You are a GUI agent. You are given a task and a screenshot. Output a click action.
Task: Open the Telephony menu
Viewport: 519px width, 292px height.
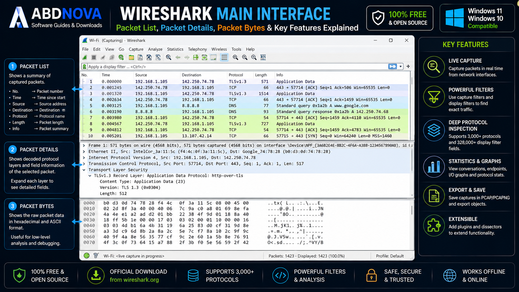[x=197, y=49]
